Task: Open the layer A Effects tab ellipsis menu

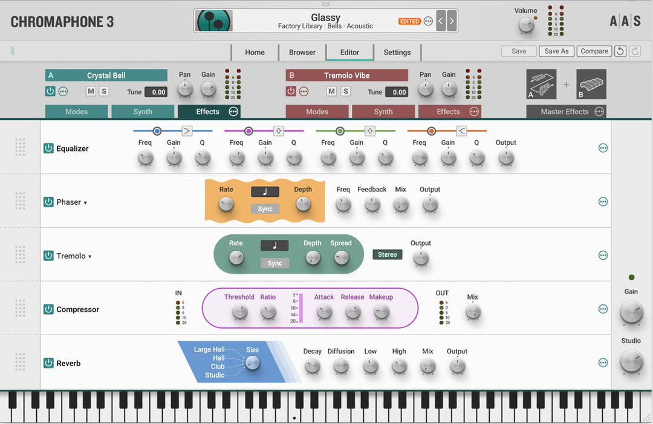Action: pyautogui.click(x=233, y=112)
